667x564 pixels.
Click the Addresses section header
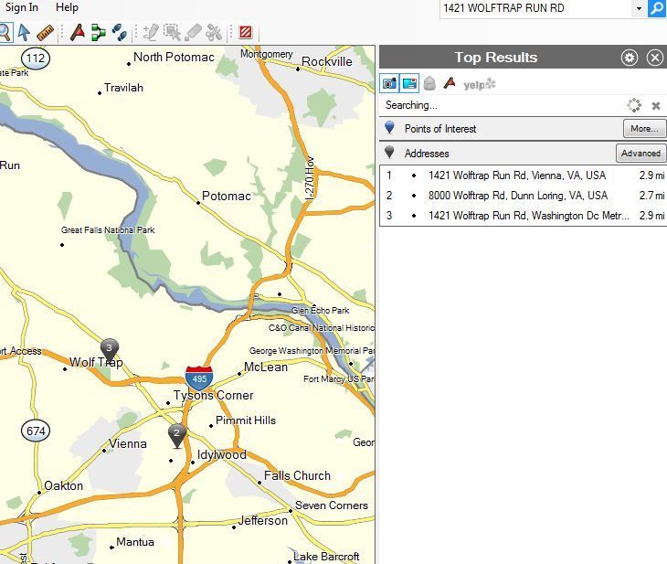(427, 154)
